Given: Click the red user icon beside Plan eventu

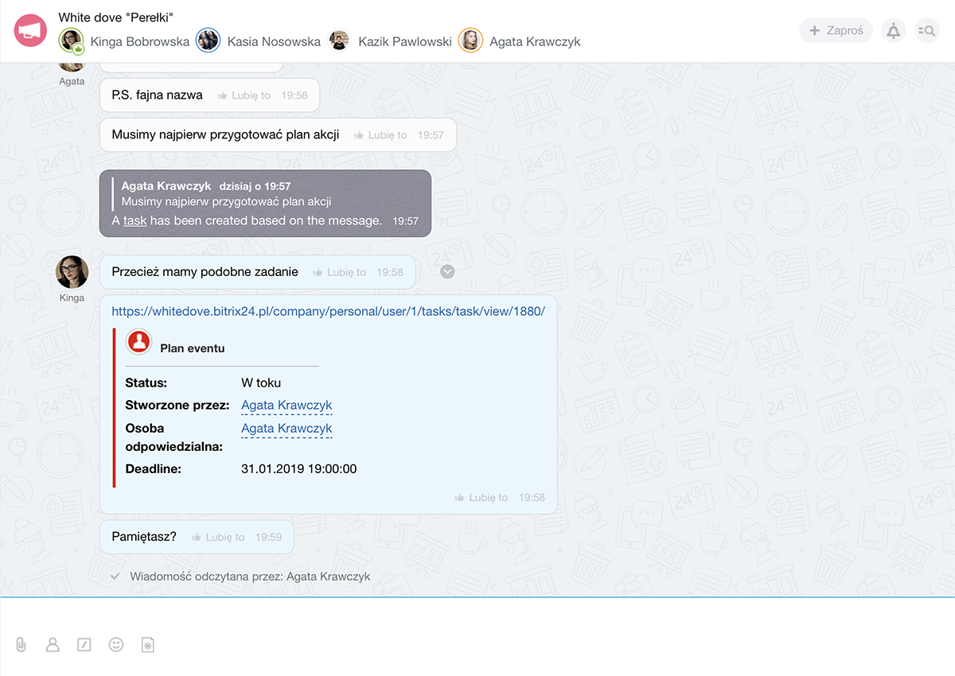Looking at the screenshot, I should [139, 342].
